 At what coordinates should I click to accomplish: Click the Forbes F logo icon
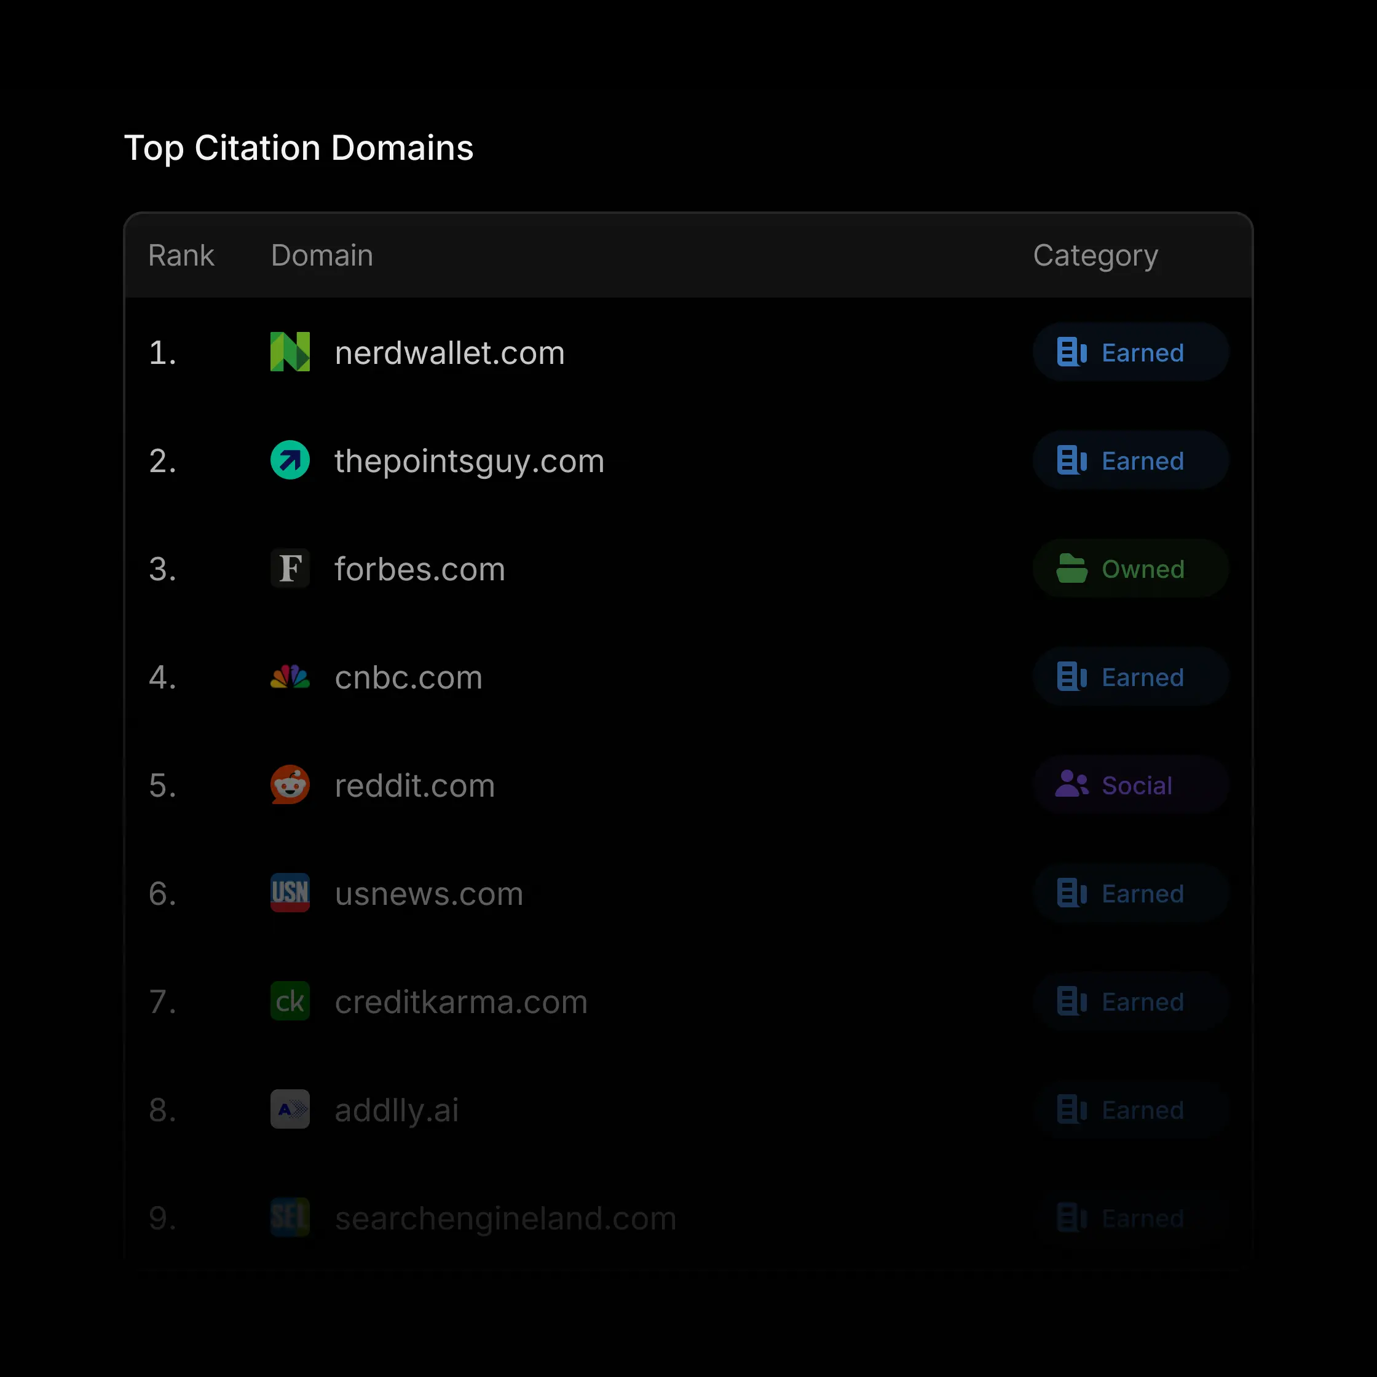point(290,569)
